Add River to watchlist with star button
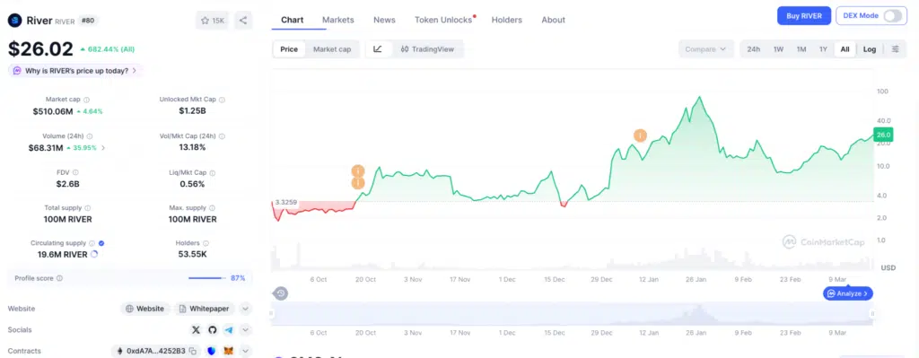Image resolution: width=919 pixels, height=358 pixels. 212,21
